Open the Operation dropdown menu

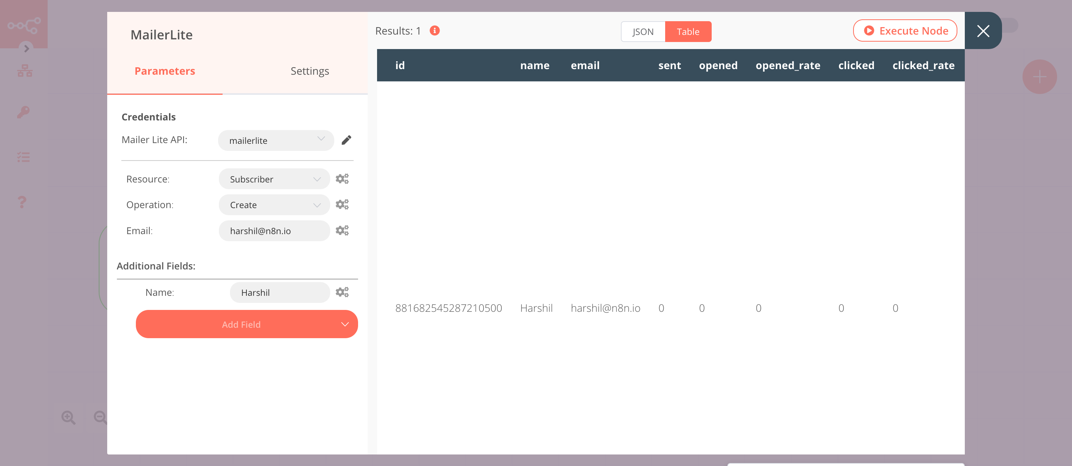[274, 205]
